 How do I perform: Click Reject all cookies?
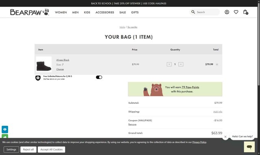tap(28, 150)
